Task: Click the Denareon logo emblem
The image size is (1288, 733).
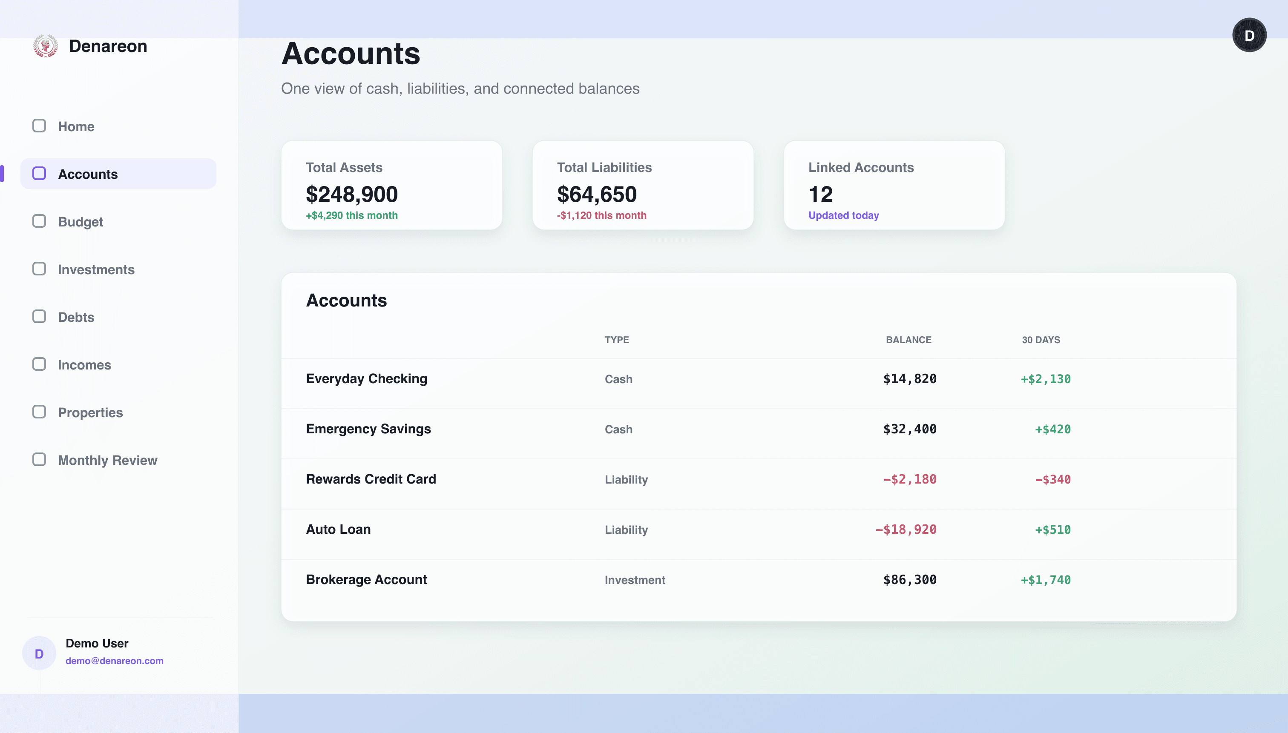Action: 45,46
